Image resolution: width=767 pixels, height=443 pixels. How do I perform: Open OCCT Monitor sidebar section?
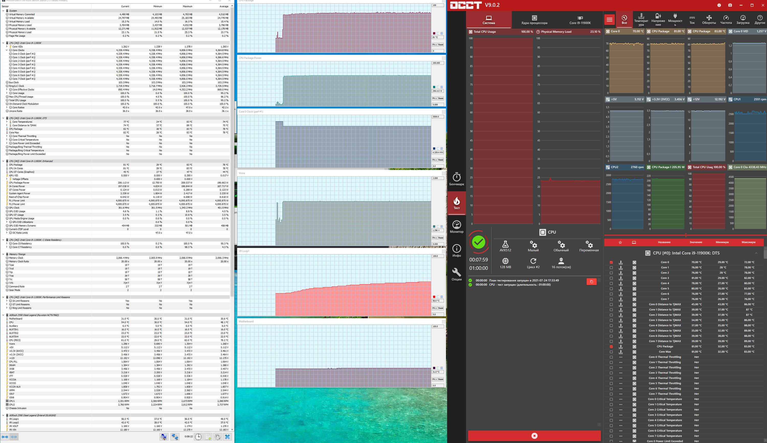[x=457, y=227]
